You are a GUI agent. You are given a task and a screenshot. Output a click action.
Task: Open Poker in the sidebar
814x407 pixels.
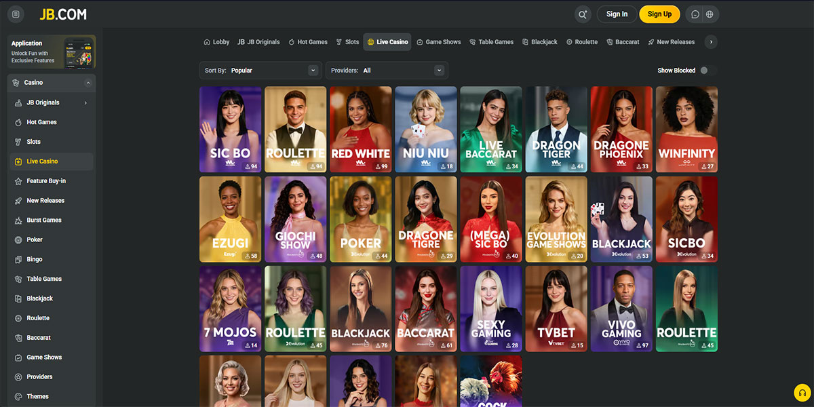[x=35, y=239]
